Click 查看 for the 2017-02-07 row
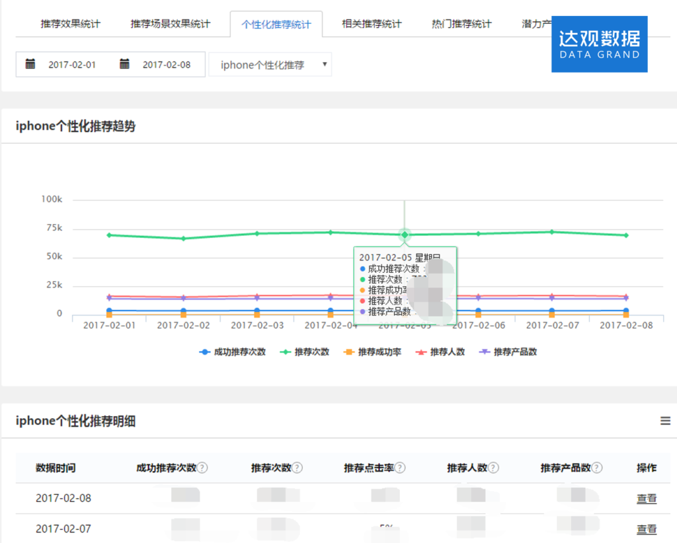 click(x=646, y=529)
